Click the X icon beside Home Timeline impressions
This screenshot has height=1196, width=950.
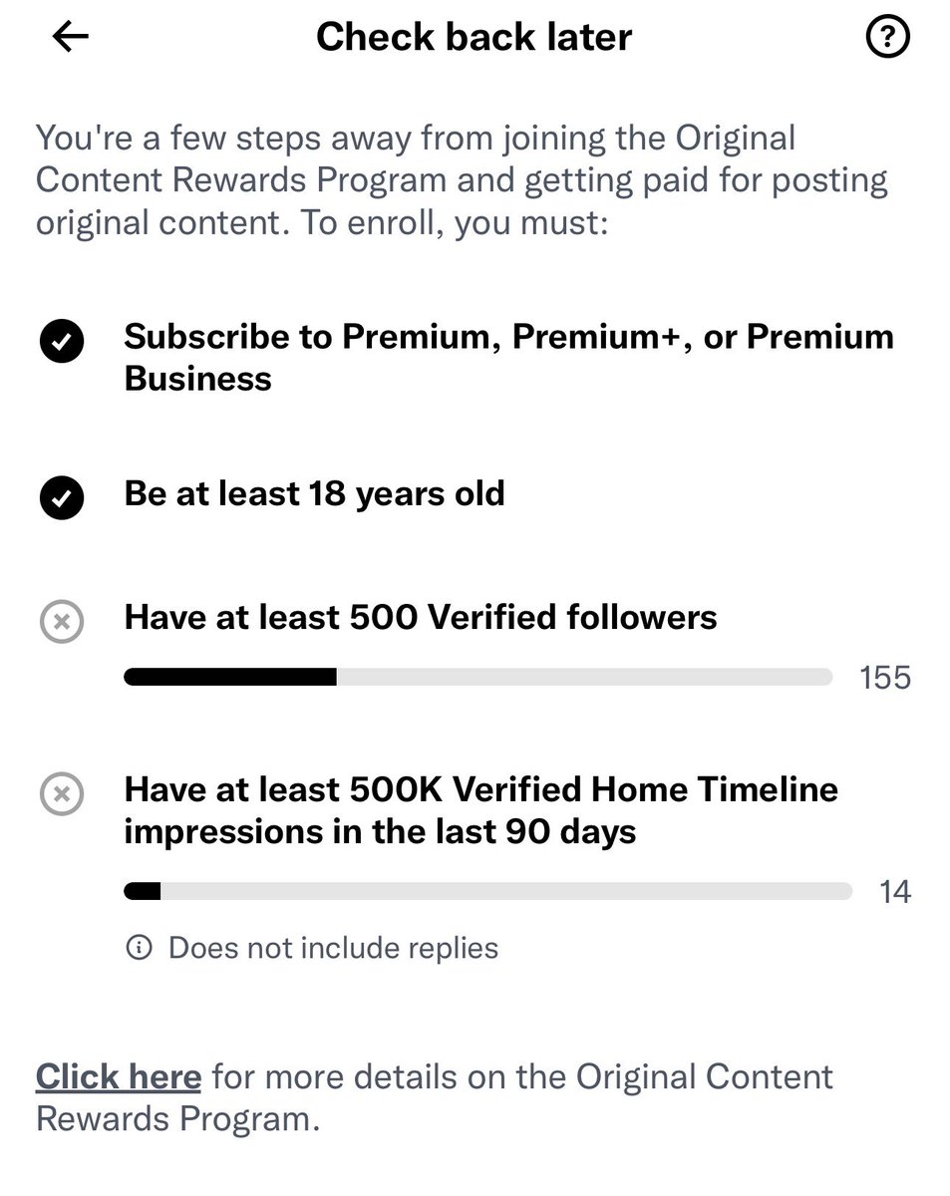click(x=62, y=795)
